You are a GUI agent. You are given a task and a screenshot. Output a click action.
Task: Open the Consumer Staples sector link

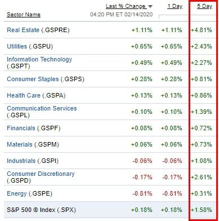[33, 79]
